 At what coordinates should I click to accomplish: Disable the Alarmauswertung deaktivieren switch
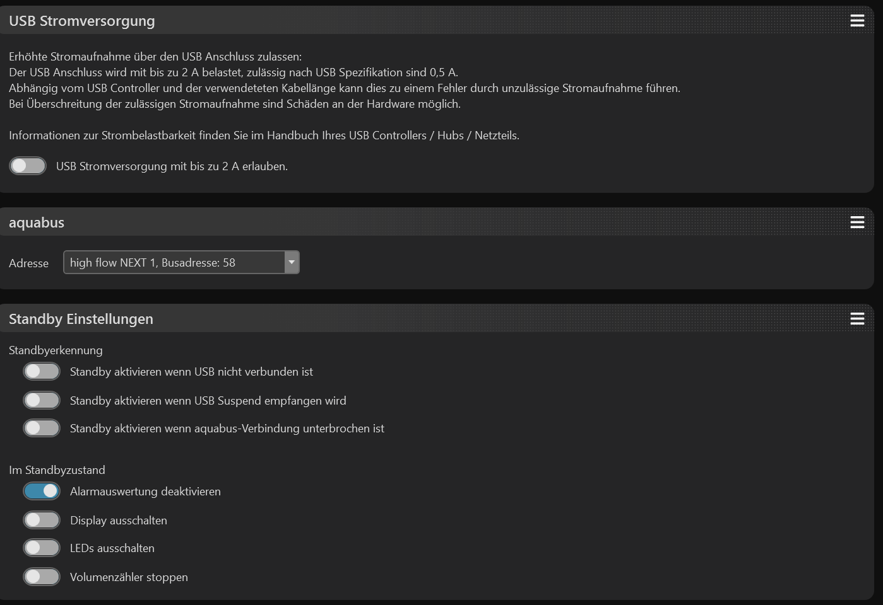point(42,491)
